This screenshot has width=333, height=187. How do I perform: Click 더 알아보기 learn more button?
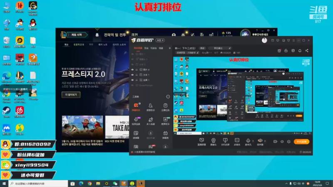pyautogui.click(x=71, y=95)
